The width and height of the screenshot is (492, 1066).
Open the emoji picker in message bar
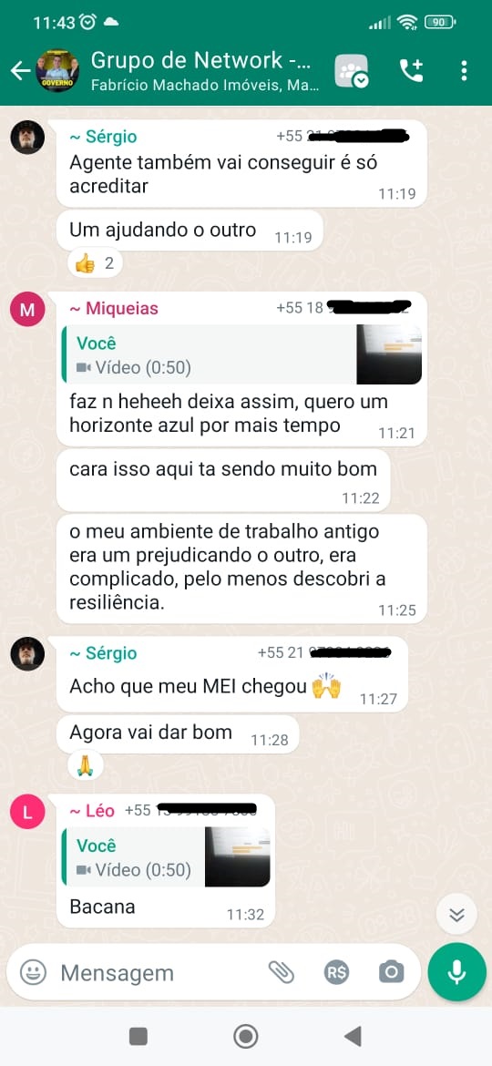coord(34,973)
